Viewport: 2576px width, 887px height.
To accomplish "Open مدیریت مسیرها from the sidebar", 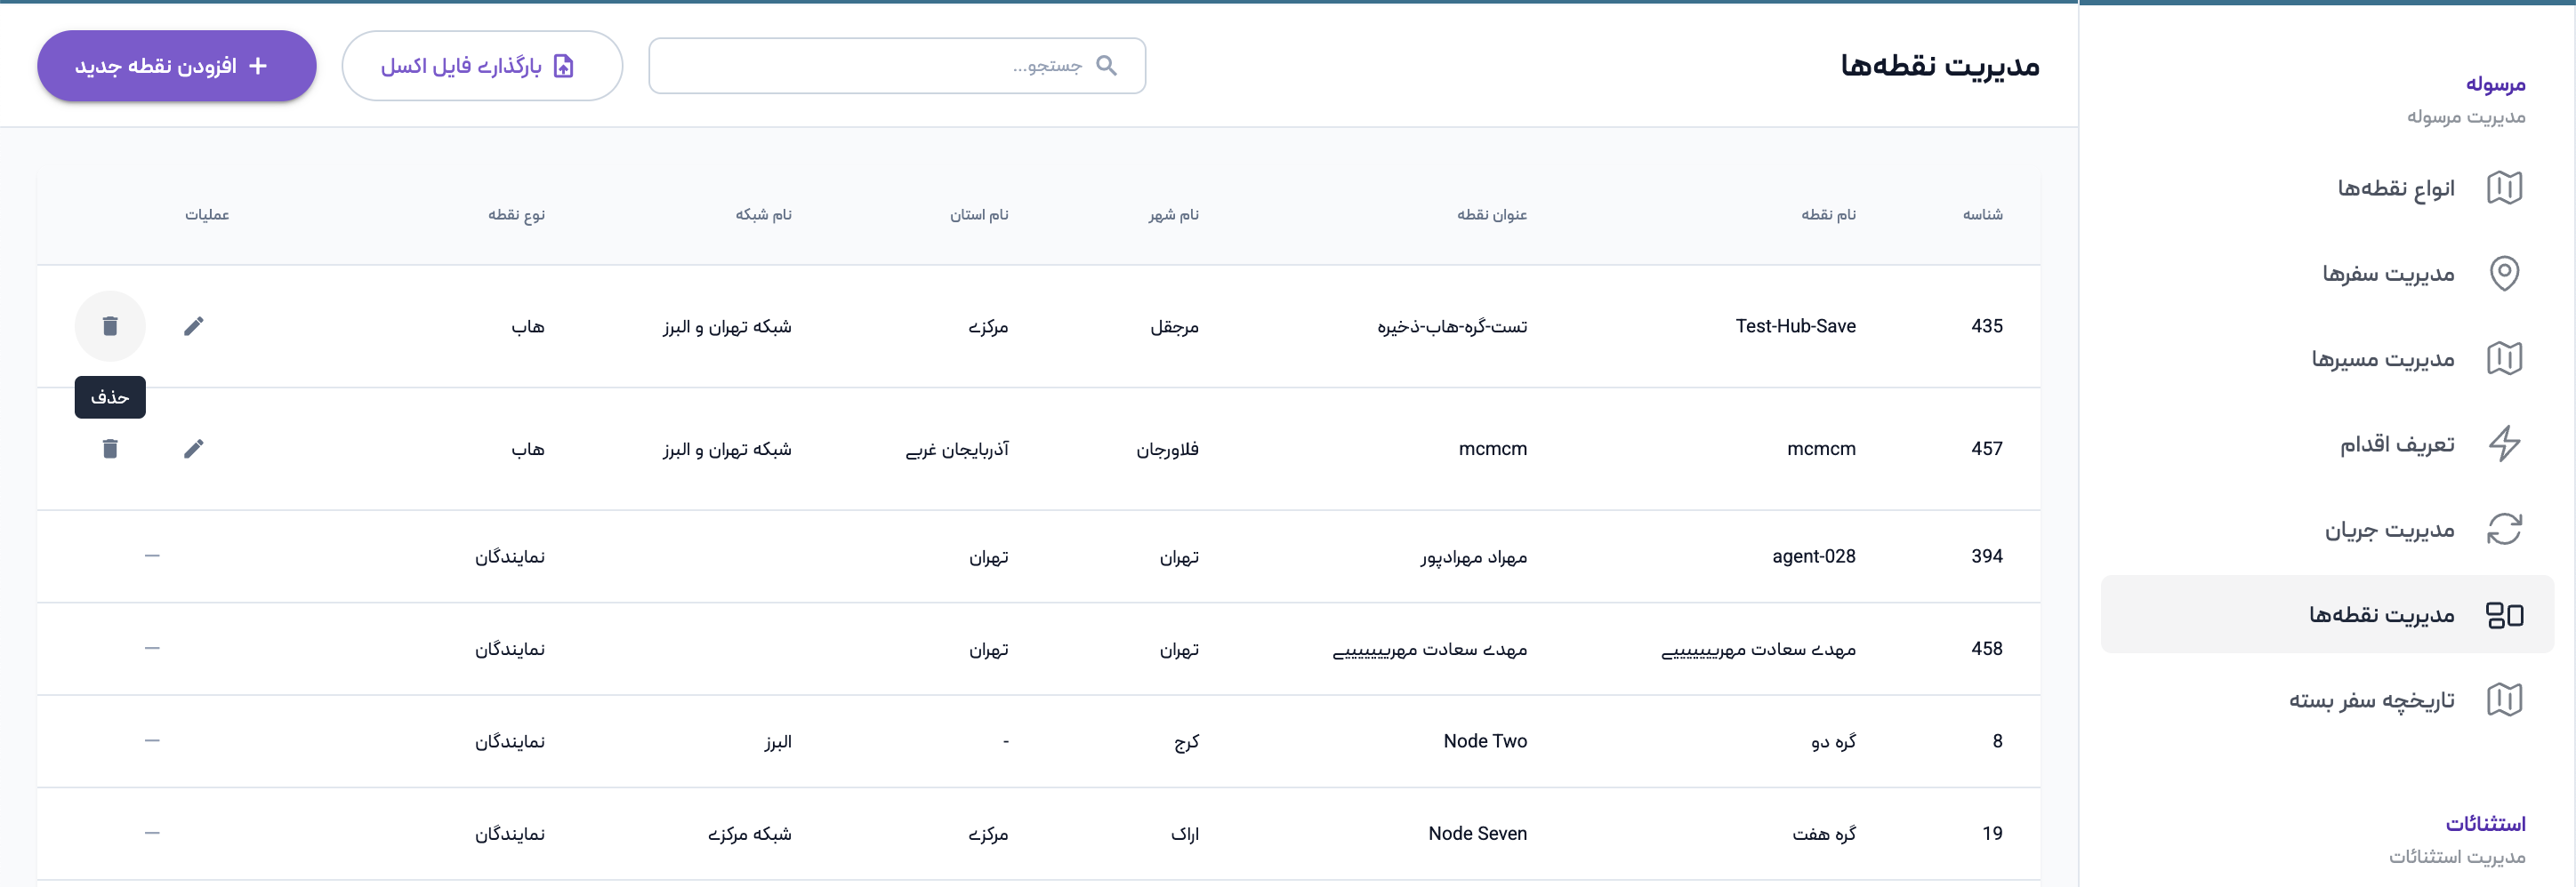I will (2382, 358).
